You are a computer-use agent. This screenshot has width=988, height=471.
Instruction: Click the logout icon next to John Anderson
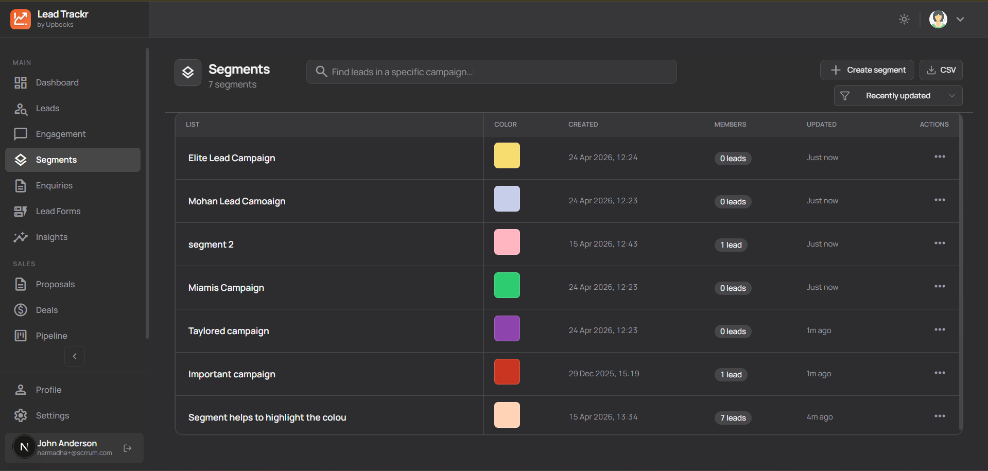[x=128, y=448]
